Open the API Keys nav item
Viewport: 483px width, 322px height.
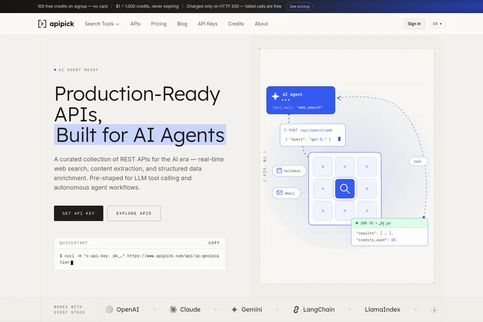click(x=208, y=24)
